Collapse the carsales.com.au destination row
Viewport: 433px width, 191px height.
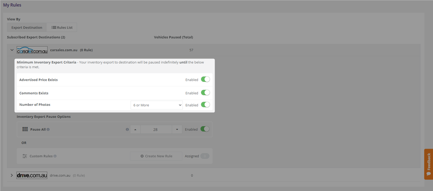point(12,50)
